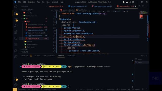This screenshot has width=162, height=91.
Task: Open the Edit menu
Action: point(24,2)
